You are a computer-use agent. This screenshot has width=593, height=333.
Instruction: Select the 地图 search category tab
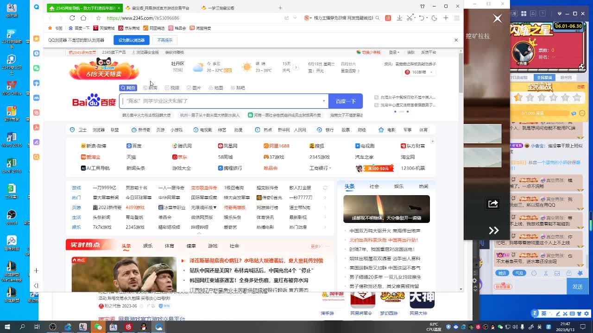tap(216, 88)
